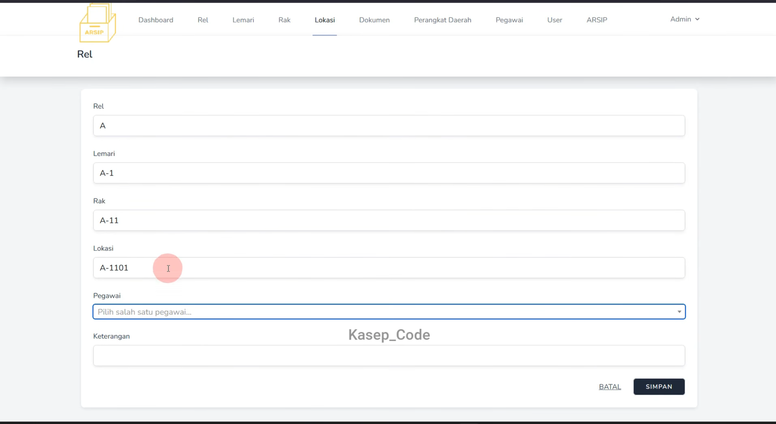Open the Dokumen navigation link
This screenshot has height=424, width=776.
pos(374,20)
